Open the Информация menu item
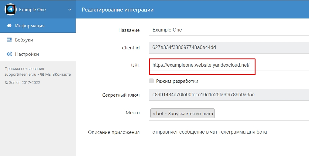Image resolution: width=309 pixels, height=156 pixels. pyautogui.click(x=30, y=26)
